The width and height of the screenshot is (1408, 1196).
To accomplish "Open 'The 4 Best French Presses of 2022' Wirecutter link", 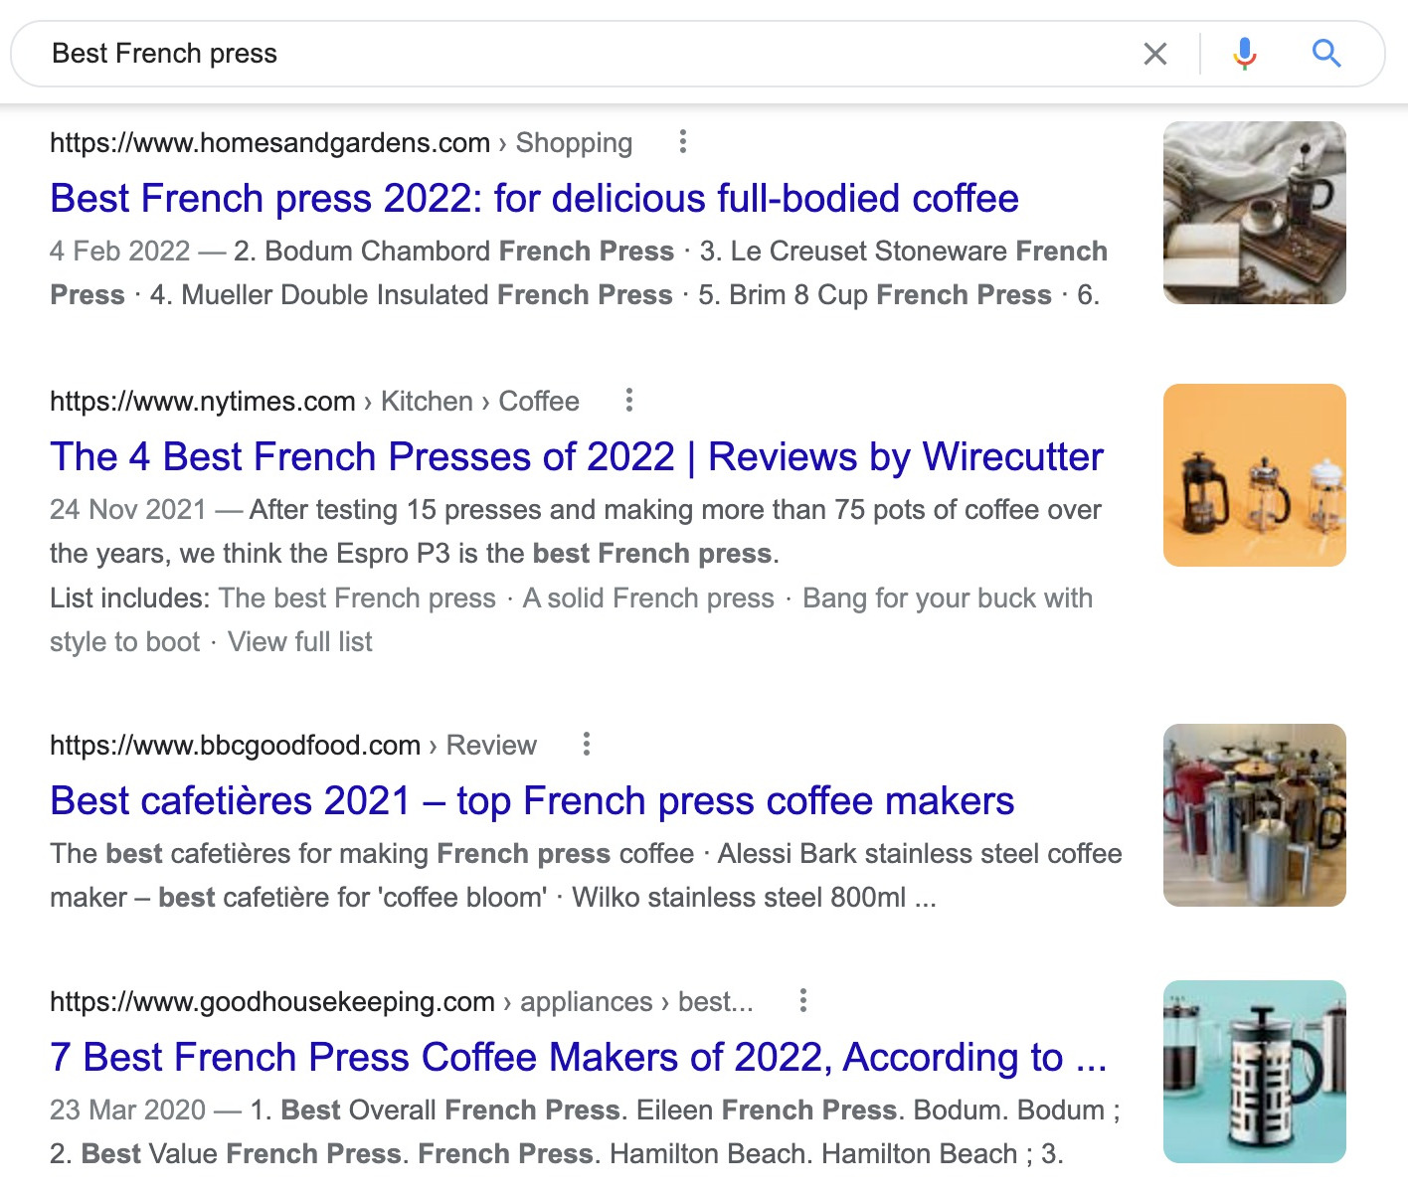I will [576, 457].
